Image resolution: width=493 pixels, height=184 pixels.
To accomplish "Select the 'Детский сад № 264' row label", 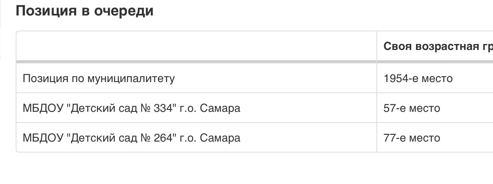I will coord(131,138).
